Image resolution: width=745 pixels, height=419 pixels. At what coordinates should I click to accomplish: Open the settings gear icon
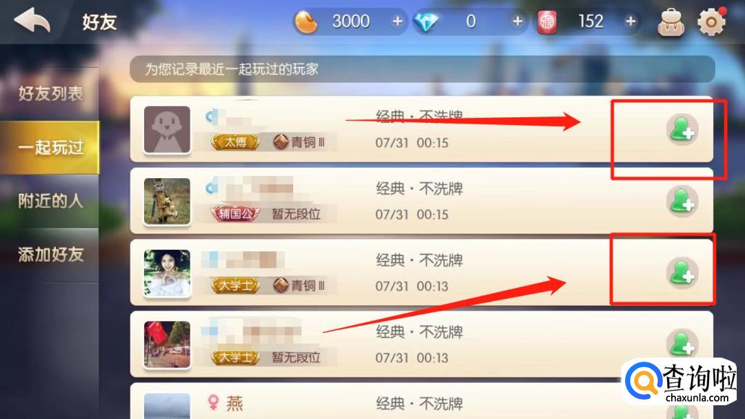[x=711, y=21]
